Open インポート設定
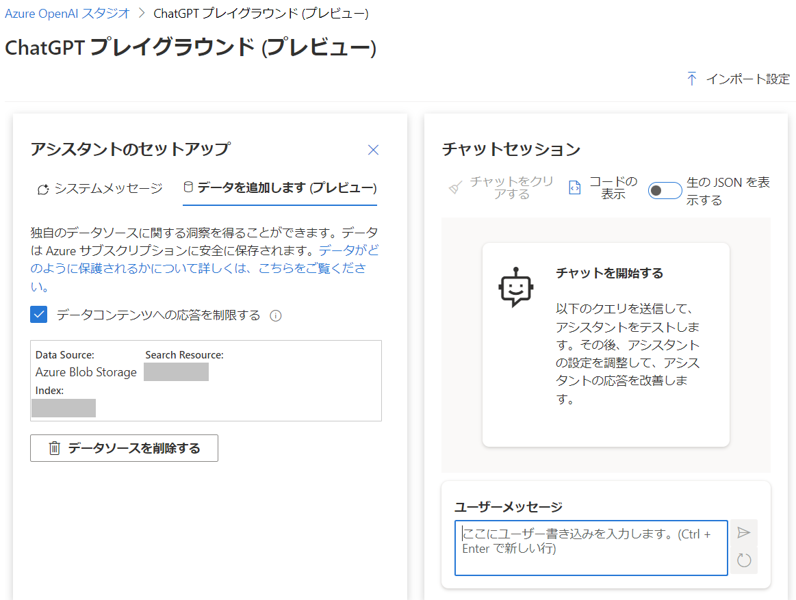This screenshot has height=600, width=796. pyautogui.click(x=738, y=79)
